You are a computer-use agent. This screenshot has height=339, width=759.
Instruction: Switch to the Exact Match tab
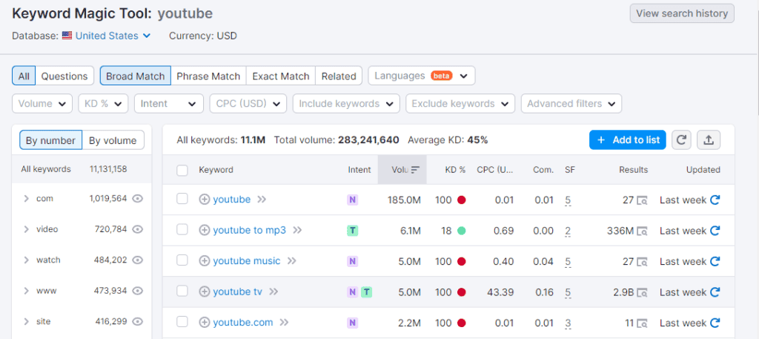[281, 76]
